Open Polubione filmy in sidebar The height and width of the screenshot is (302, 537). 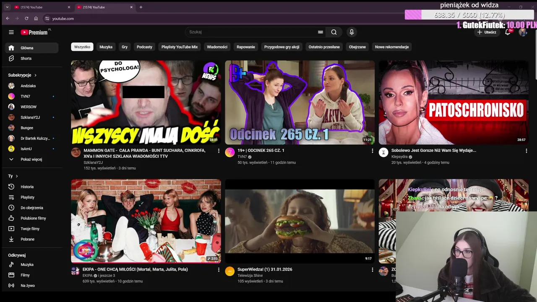[x=32, y=218]
